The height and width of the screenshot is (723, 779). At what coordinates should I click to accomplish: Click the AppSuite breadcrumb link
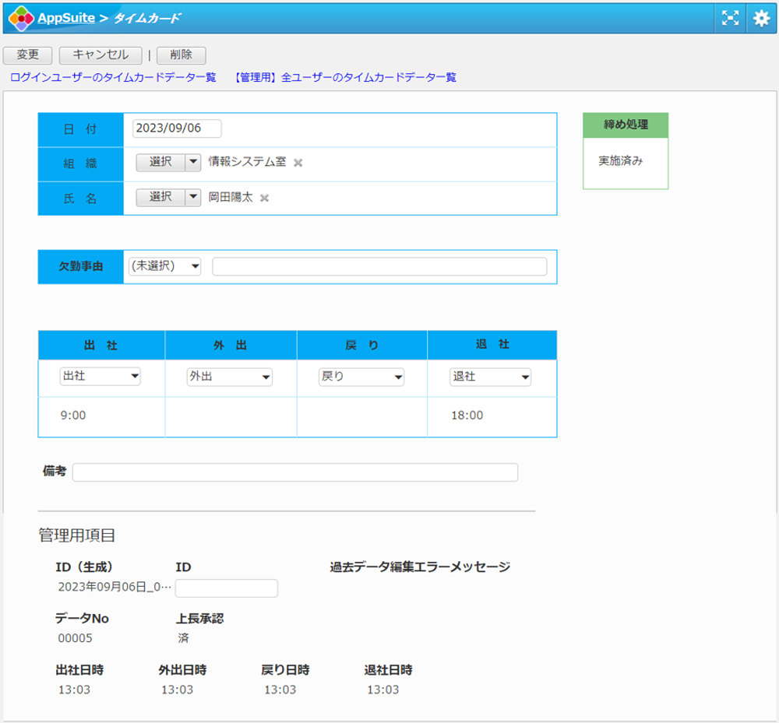[66, 18]
